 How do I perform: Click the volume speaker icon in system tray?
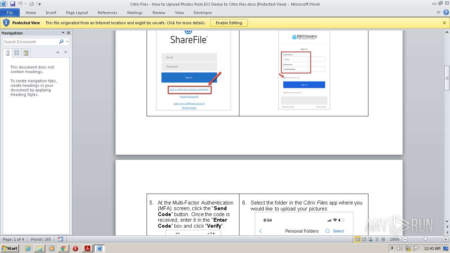tap(400, 248)
